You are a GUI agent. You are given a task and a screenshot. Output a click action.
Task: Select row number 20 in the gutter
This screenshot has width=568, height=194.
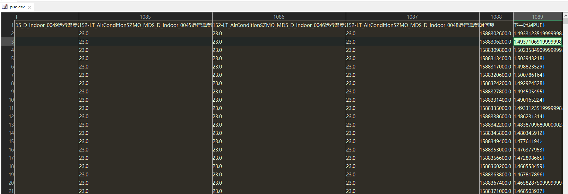(x=8, y=183)
